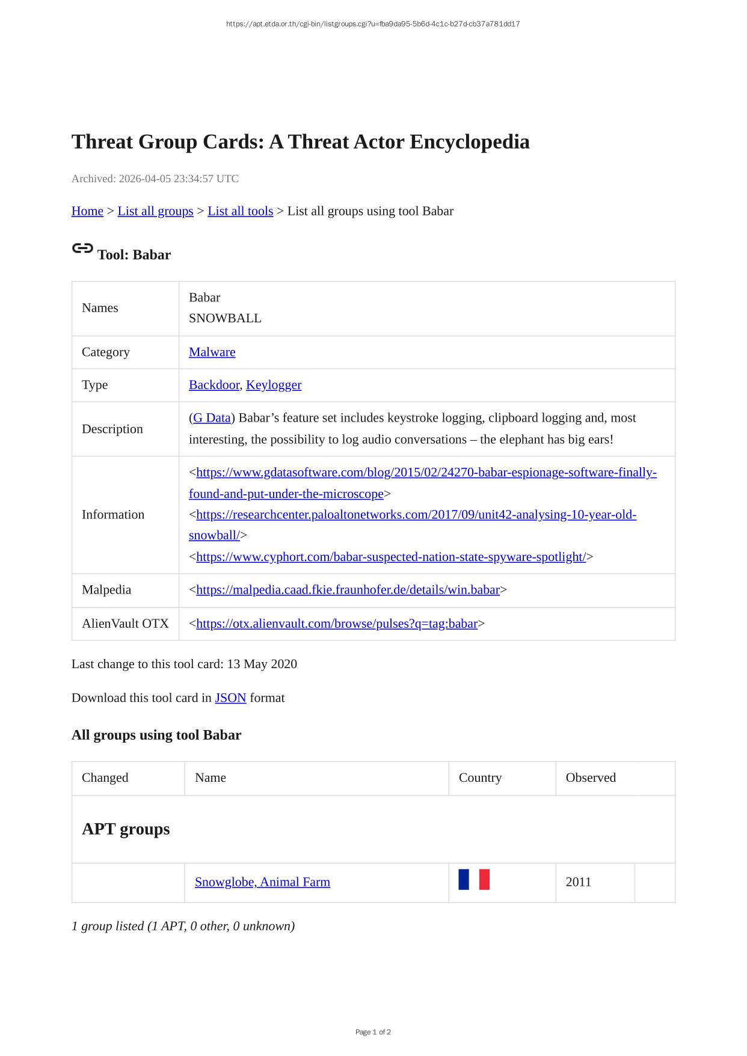Go to List all groups breadcrumb

tap(155, 211)
